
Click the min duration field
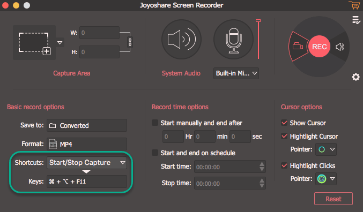coord(205,137)
